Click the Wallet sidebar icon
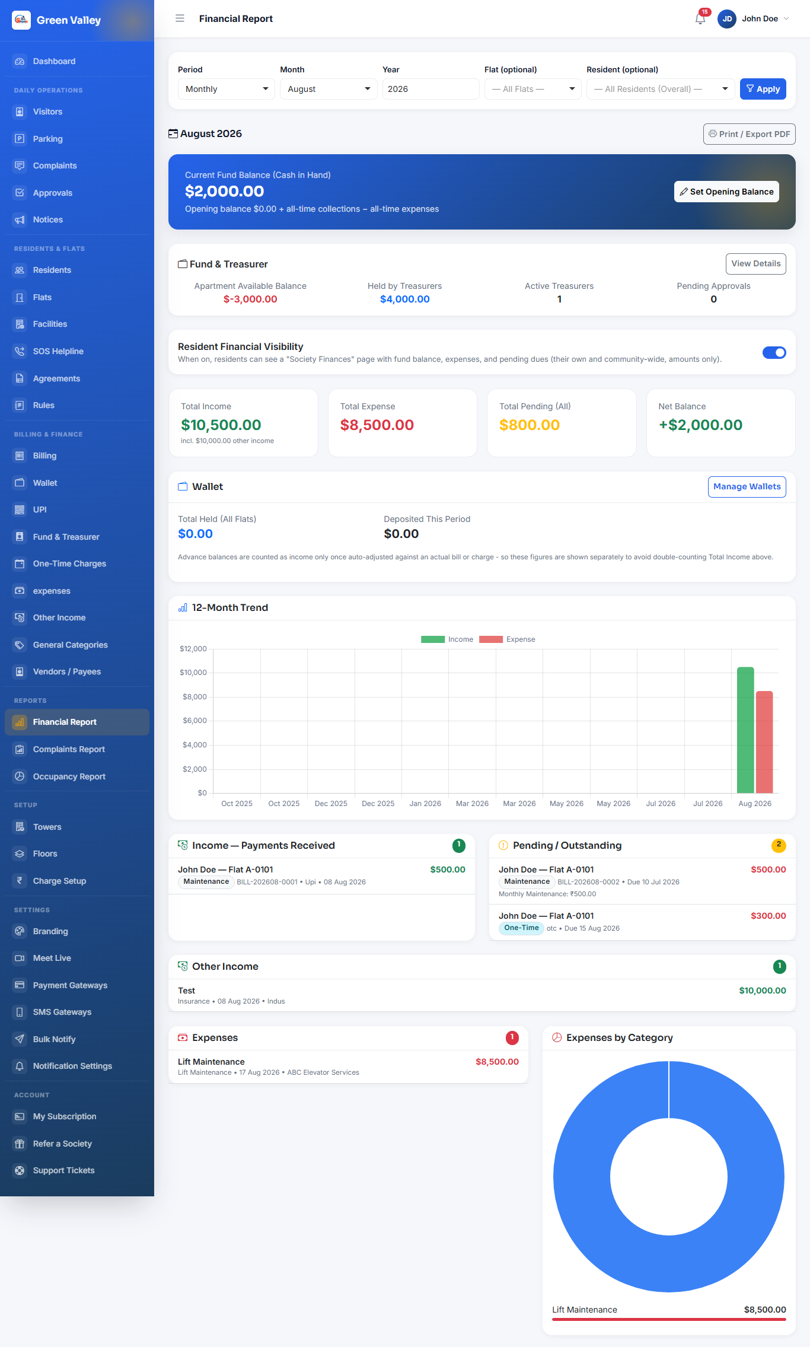The image size is (810, 1347). pyautogui.click(x=20, y=483)
